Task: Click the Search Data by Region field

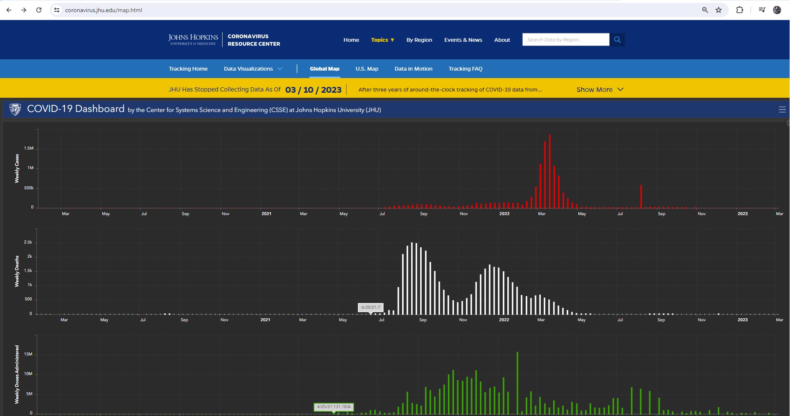Action: tap(565, 40)
